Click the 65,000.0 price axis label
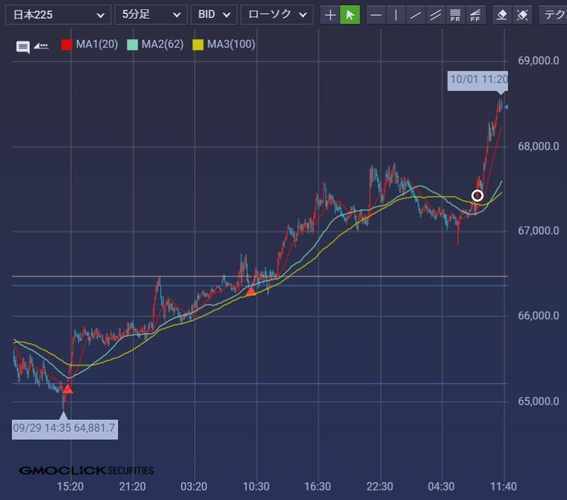567x500 pixels. [x=538, y=401]
